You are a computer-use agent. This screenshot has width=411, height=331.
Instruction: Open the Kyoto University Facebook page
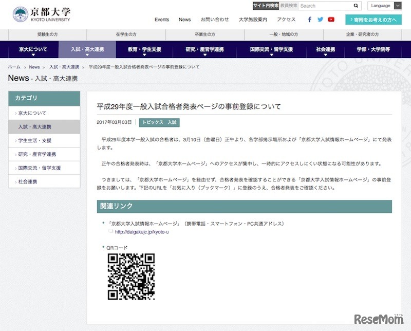pos(309,20)
